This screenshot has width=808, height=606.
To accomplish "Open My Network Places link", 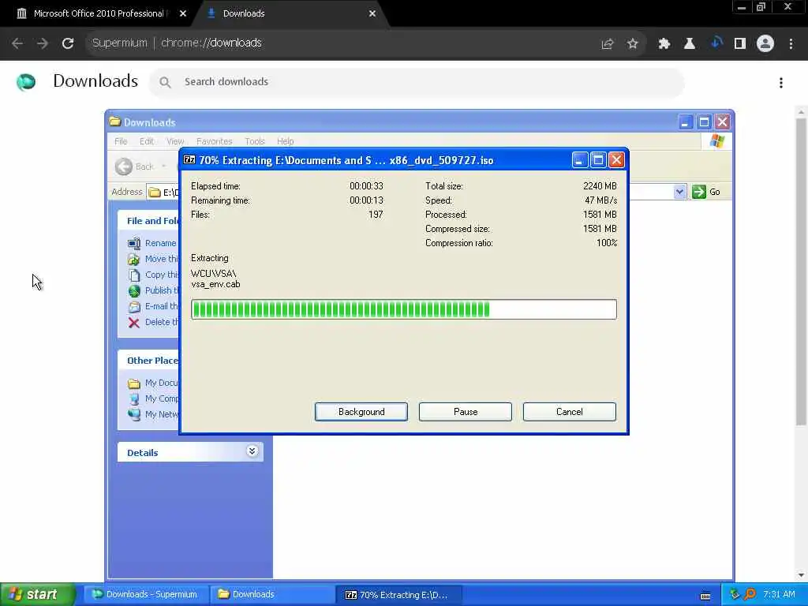I will [152, 414].
